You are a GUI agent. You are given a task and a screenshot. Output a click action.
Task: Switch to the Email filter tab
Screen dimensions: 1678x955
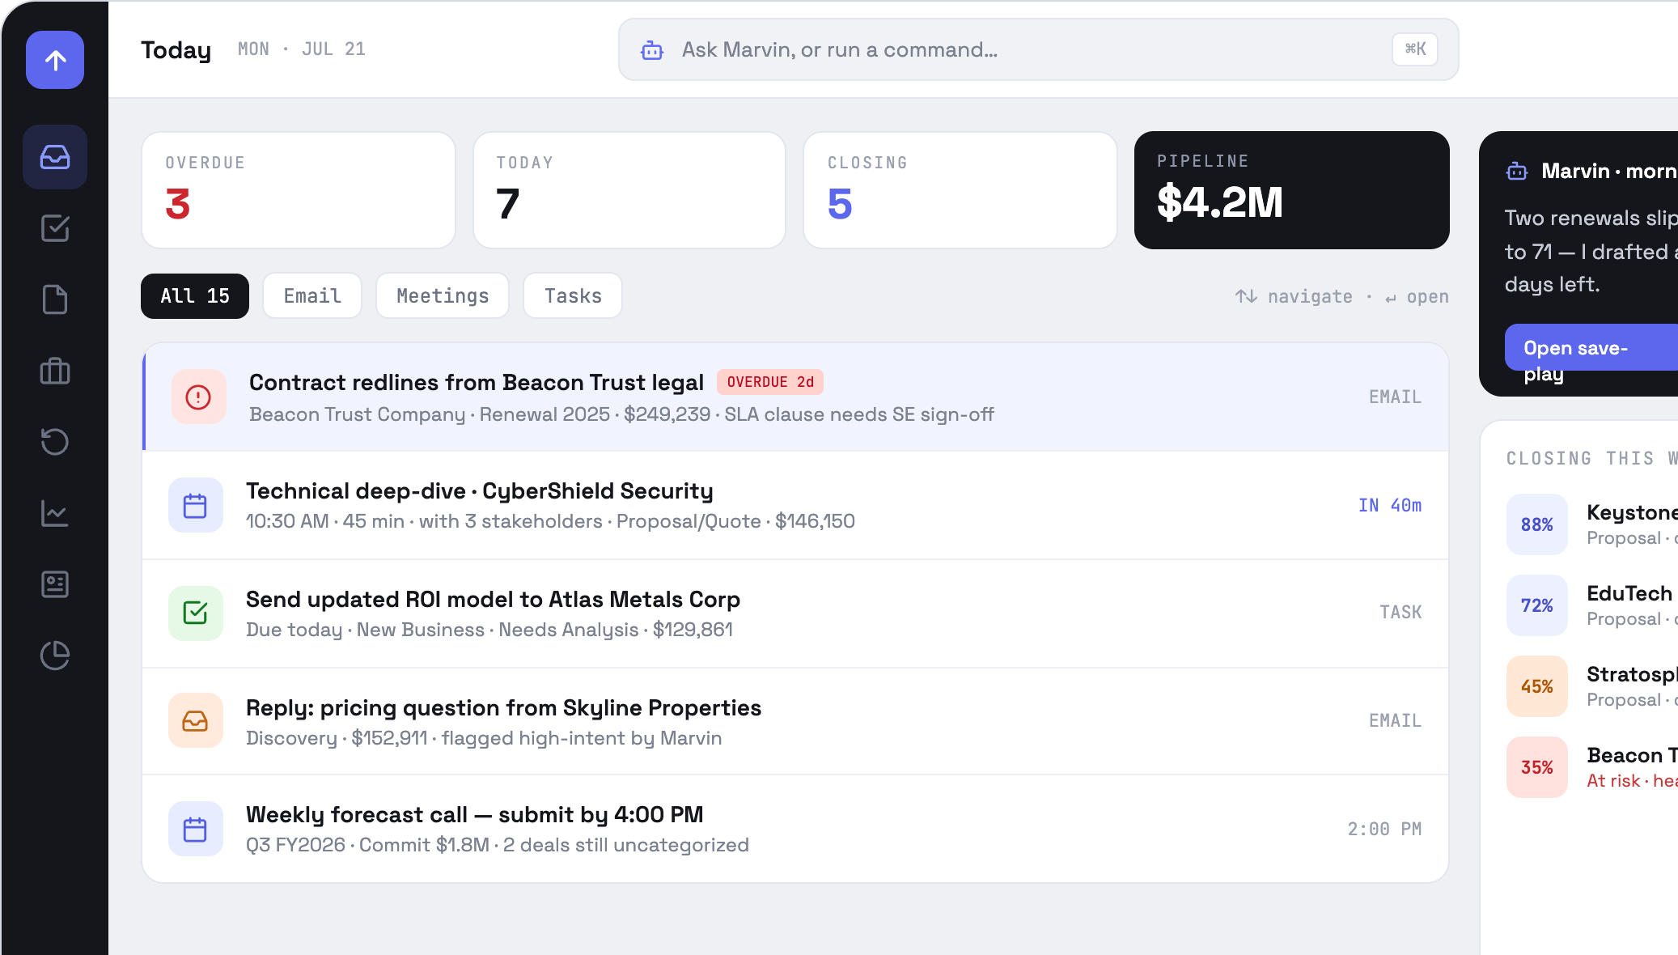point(312,296)
